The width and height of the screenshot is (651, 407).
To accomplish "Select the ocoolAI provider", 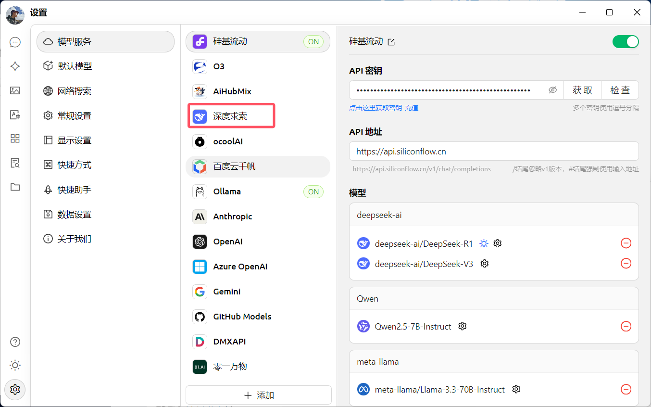I will tap(258, 141).
